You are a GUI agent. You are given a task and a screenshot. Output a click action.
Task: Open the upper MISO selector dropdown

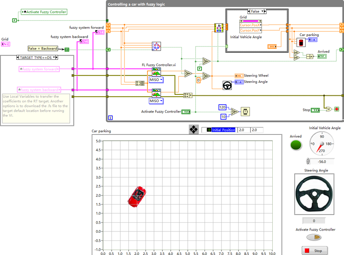pos(156,80)
